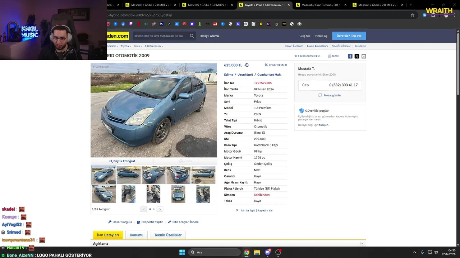Share the listing by email icon

pyautogui.click(x=364, y=56)
